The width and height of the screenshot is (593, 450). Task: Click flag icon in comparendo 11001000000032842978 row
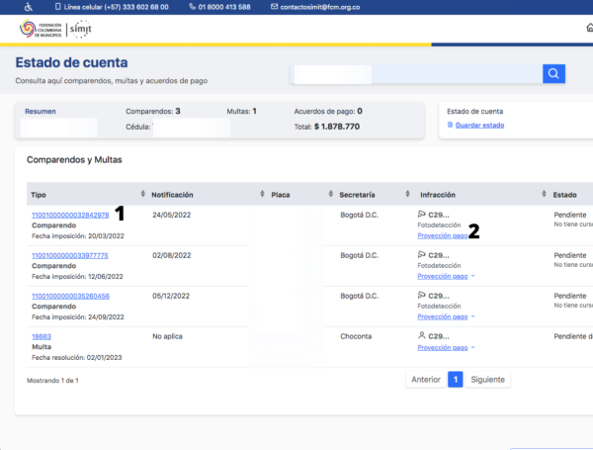click(x=422, y=215)
